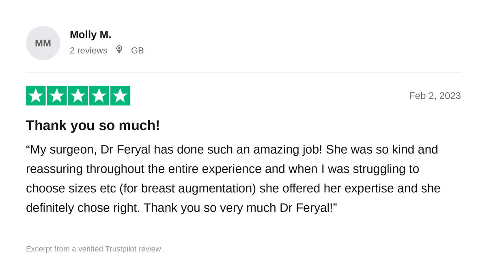Click the line starting 'choose sizes etc'
The height and width of the screenshot is (280, 487).
click(233, 188)
